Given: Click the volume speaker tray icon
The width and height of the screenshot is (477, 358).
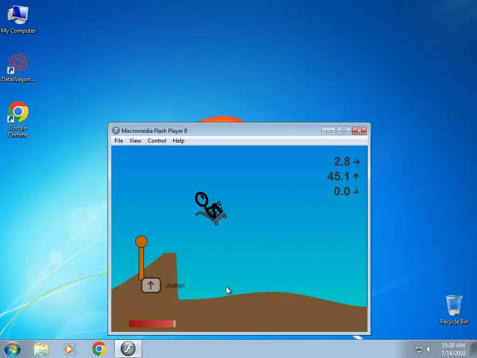Looking at the screenshot, I should tap(430, 349).
